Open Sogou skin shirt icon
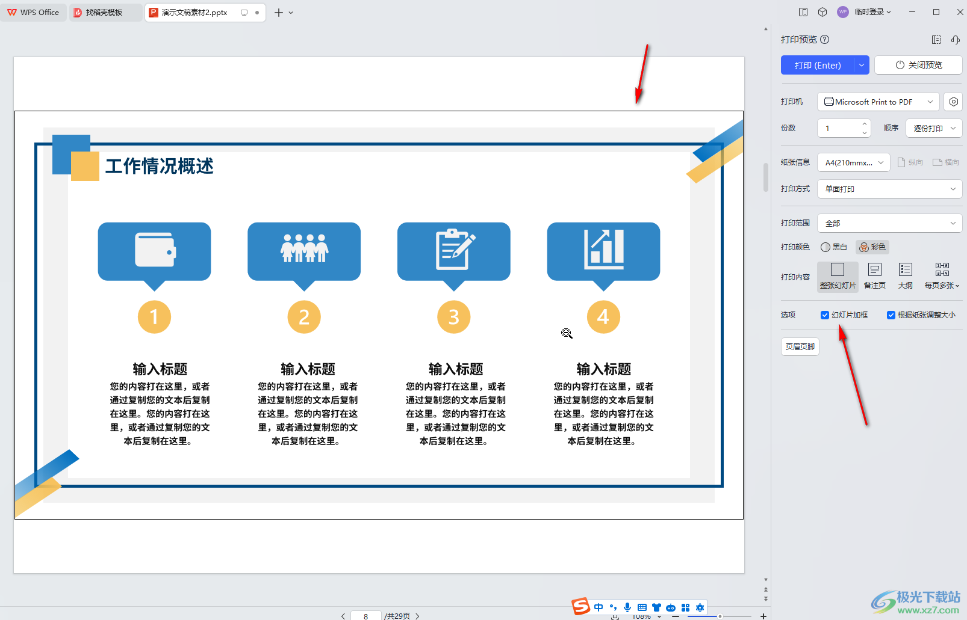The width and height of the screenshot is (967, 620). click(656, 607)
